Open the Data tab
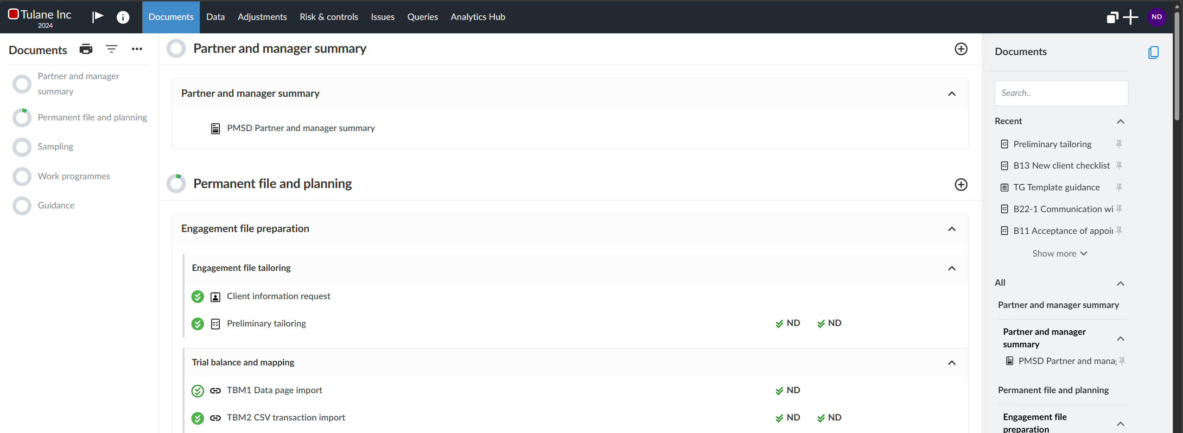Image resolution: width=1183 pixels, height=433 pixels. (x=216, y=17)
